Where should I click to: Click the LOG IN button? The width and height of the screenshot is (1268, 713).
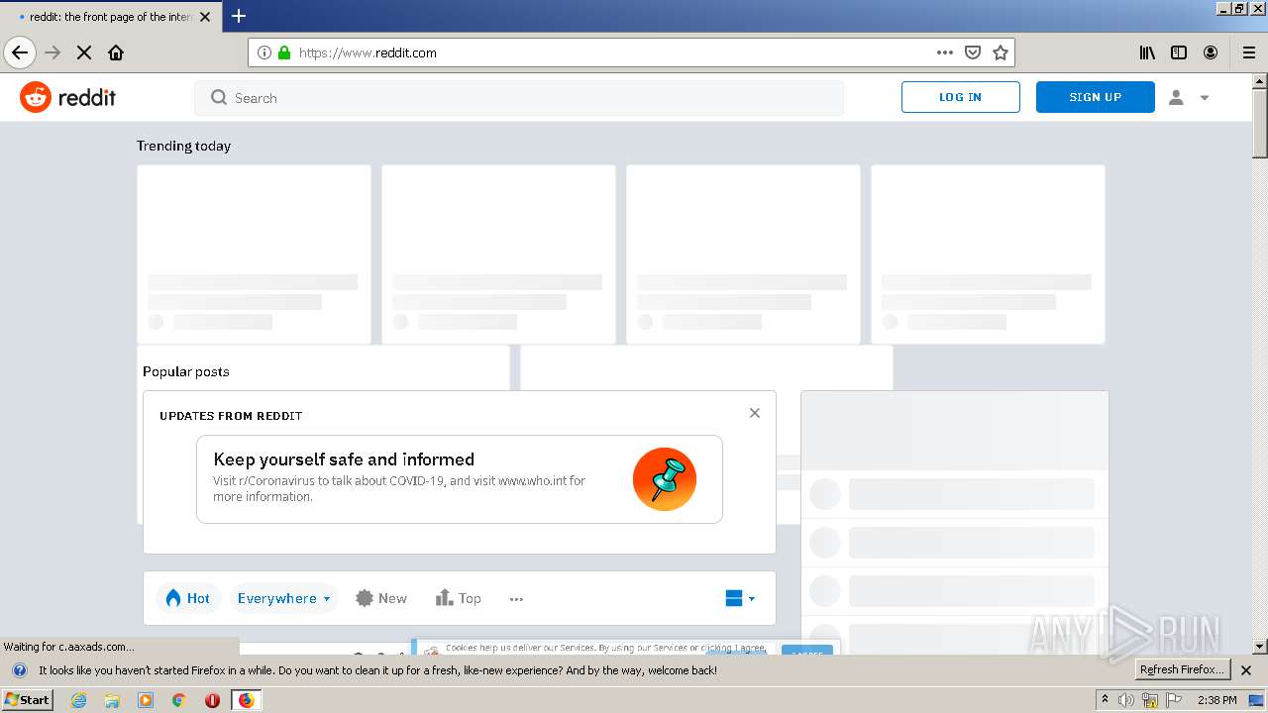click(960, 97)
